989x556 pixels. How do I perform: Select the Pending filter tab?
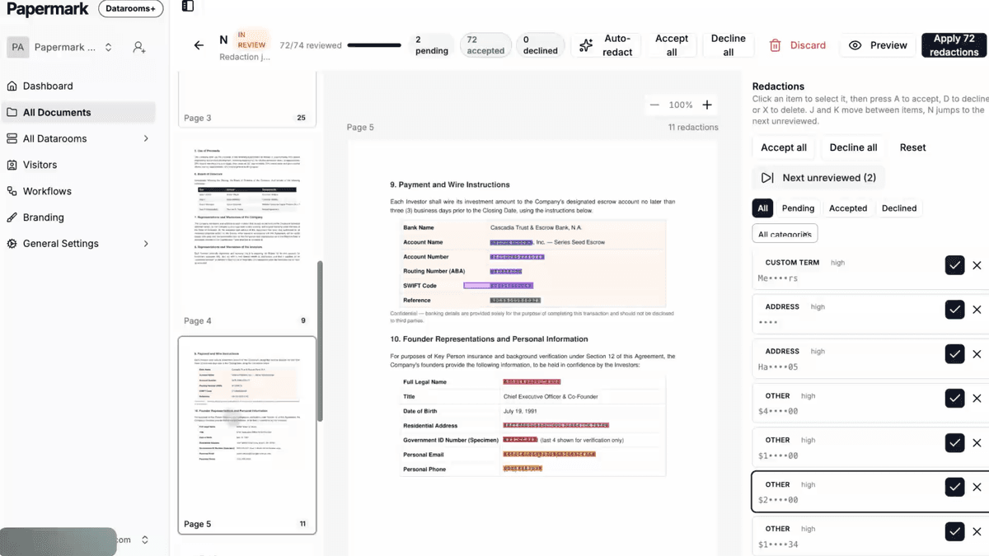tap(798, 208)
